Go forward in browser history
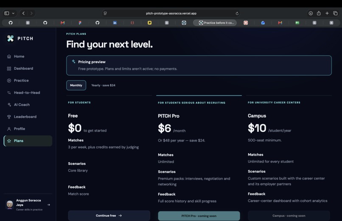 31,13
